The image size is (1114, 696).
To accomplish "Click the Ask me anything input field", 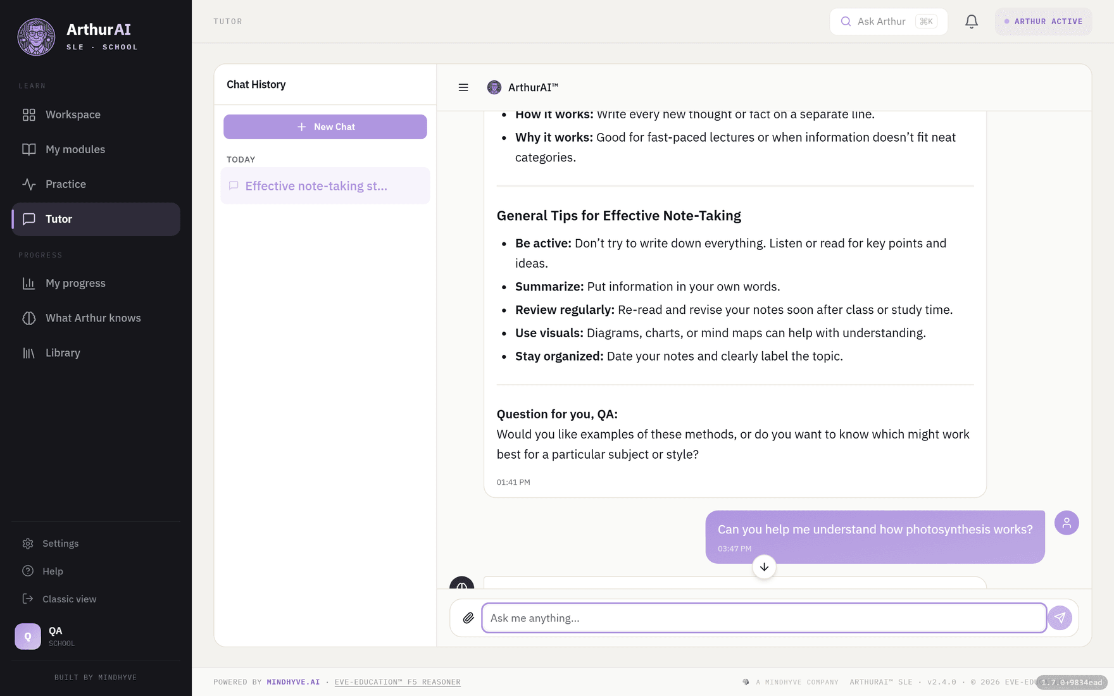I will click(x=764, y=618).
